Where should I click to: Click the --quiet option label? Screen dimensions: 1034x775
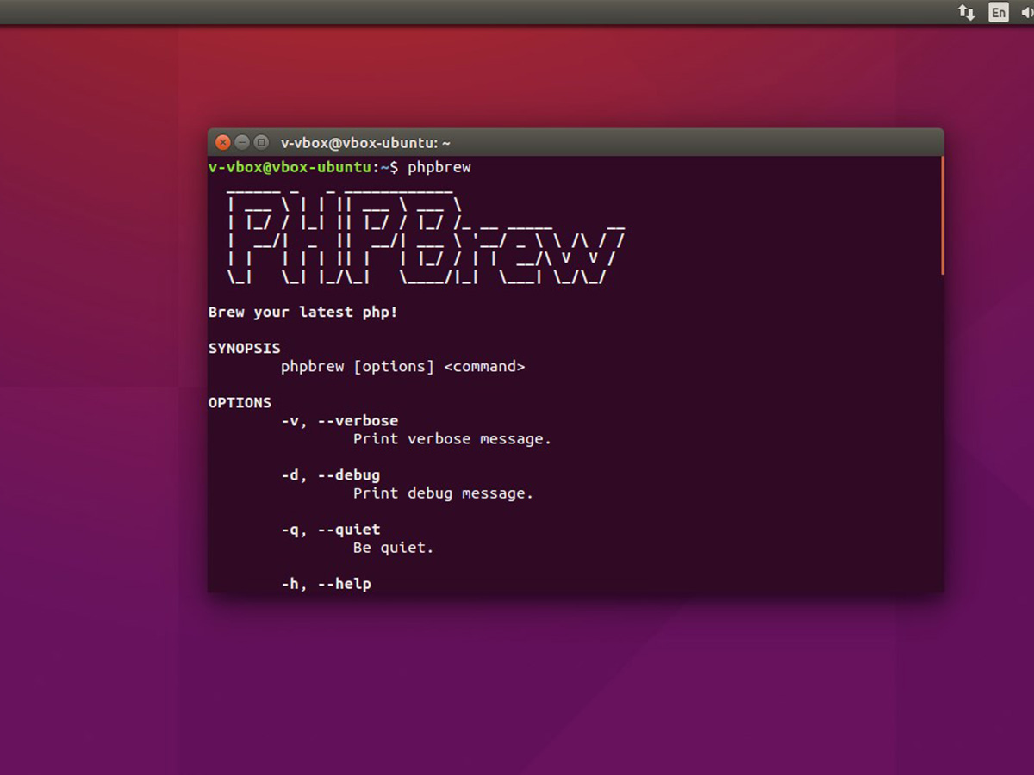pyautogui.click(x=350, y=529)
